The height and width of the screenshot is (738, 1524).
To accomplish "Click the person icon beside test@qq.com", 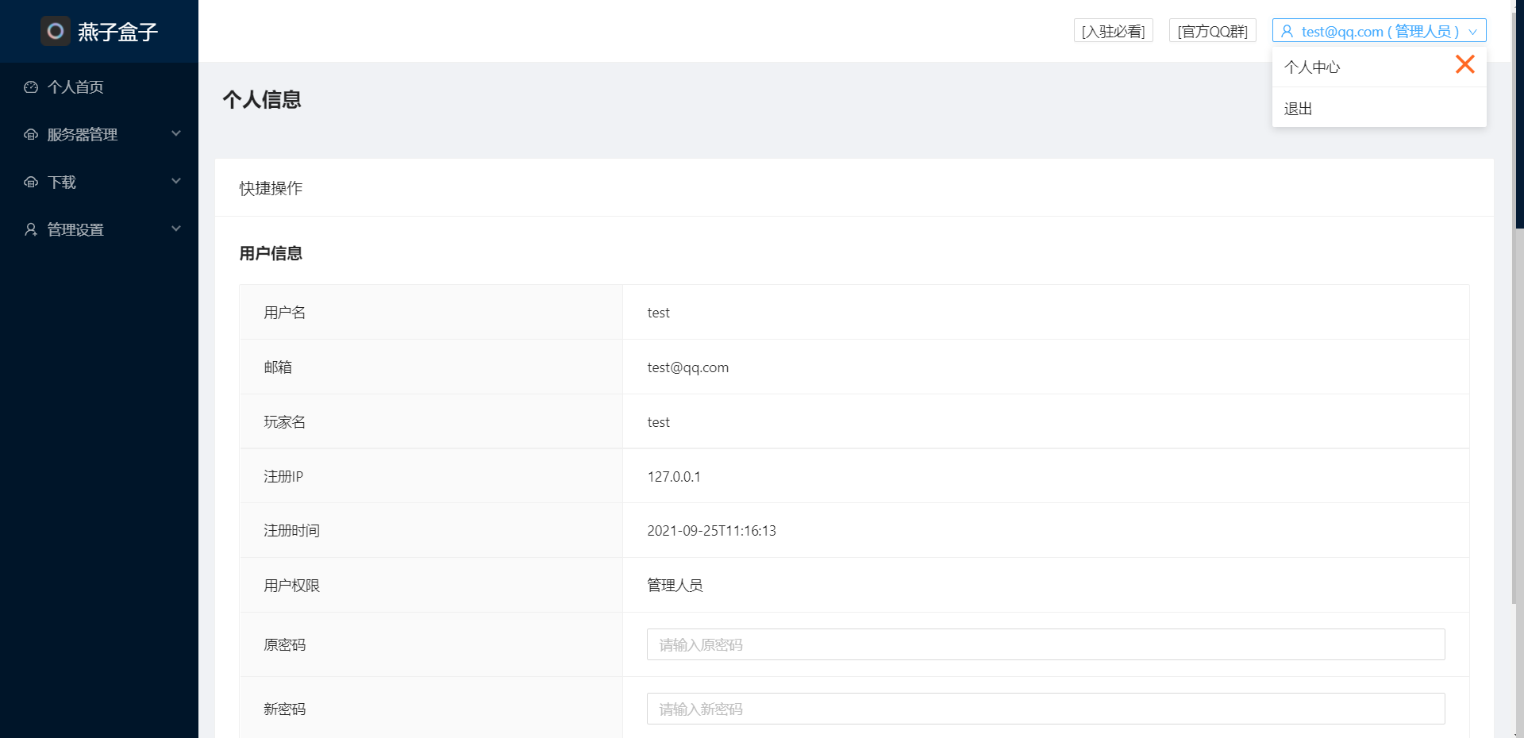I will 1286,31.
